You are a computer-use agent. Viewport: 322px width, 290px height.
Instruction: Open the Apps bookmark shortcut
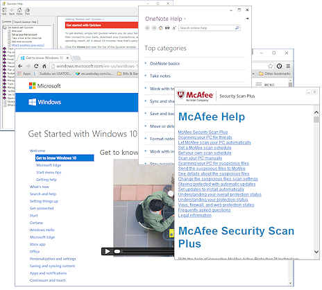24,74
